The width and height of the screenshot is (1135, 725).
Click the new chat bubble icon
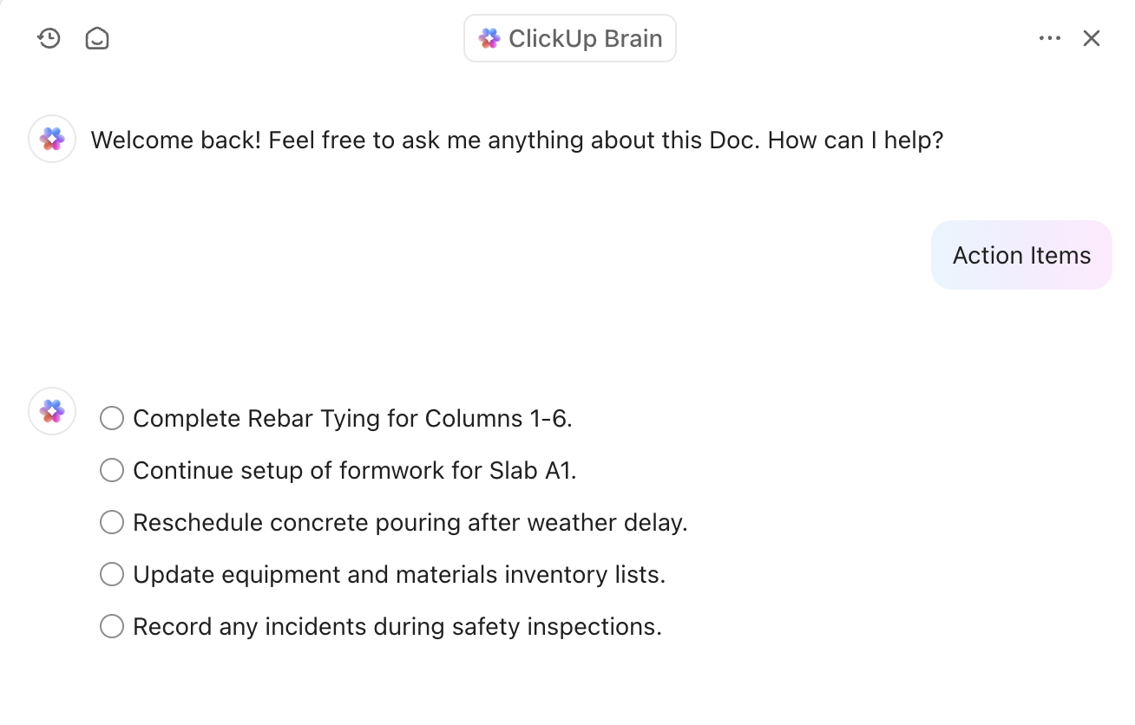[97, 38]
